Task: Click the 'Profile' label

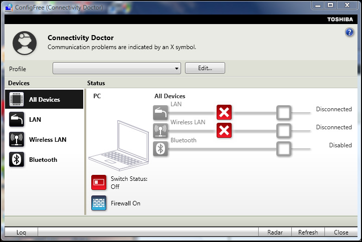Action: coord(18,69)
